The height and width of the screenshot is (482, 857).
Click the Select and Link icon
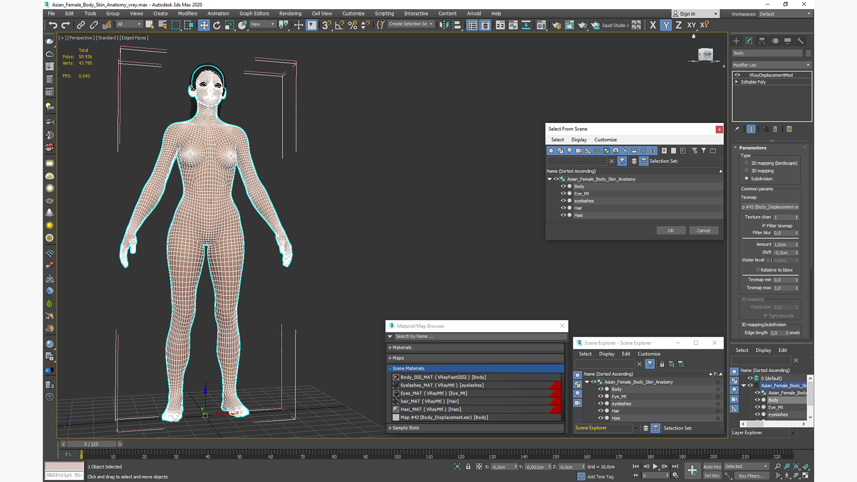pyautogui.click(x=81, y=25)
